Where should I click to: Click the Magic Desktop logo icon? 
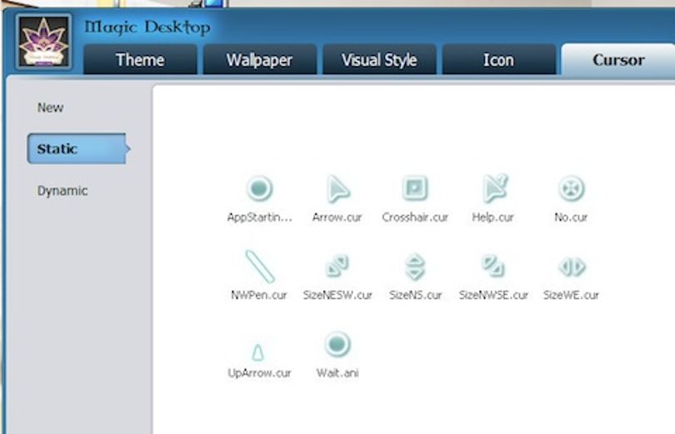click(43, 42)
